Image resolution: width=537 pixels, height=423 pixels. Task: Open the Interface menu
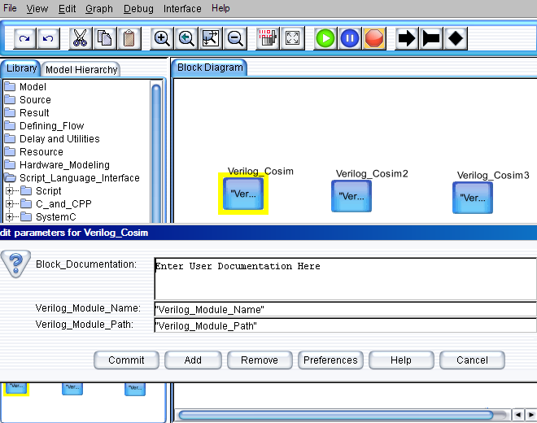click(x=182, y=9)
